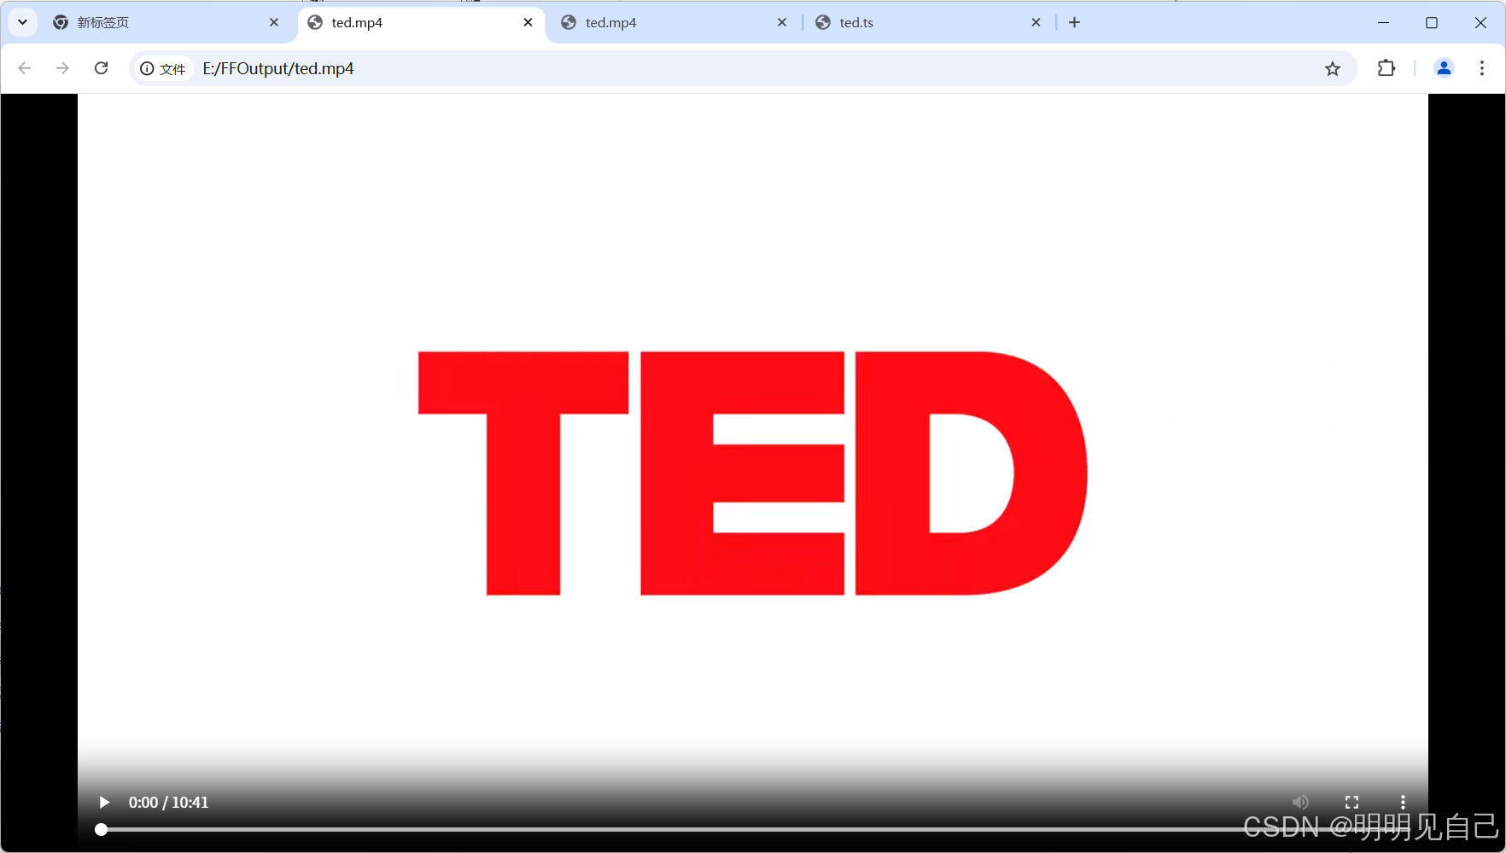This screenshot has width=1506, height=853.
Task: Open a new tab with plus button
Action: point(1075,23)
